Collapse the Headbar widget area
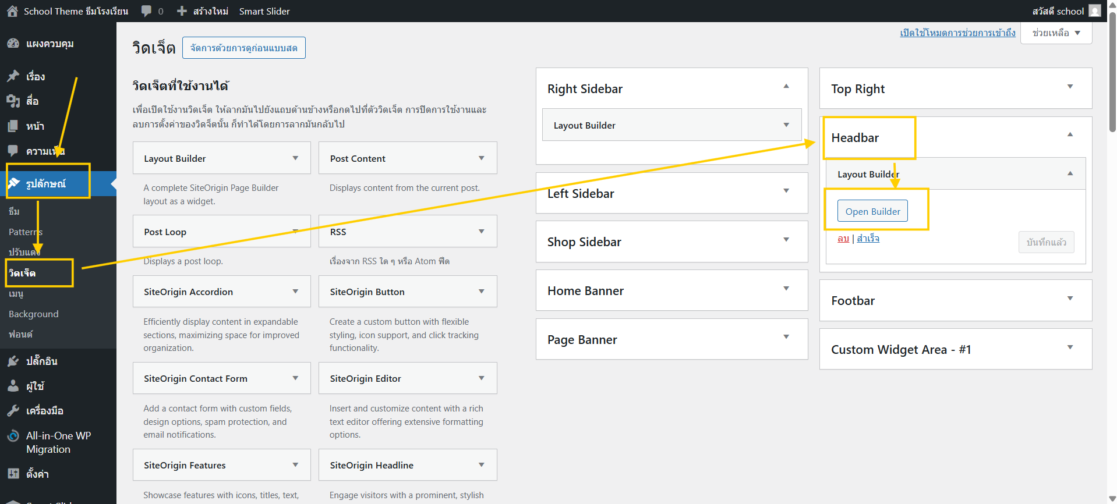Screen dimensions: 1117x504 (1069, 135)
